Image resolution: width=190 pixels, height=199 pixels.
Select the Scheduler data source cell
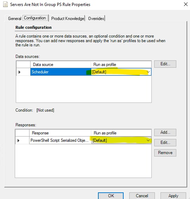pos(60,72)
